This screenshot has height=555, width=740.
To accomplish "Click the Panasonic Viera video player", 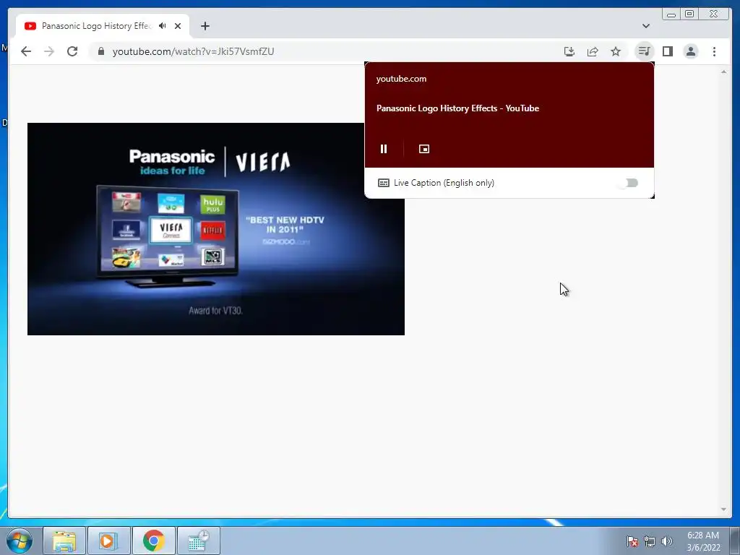I will (215, 229).
